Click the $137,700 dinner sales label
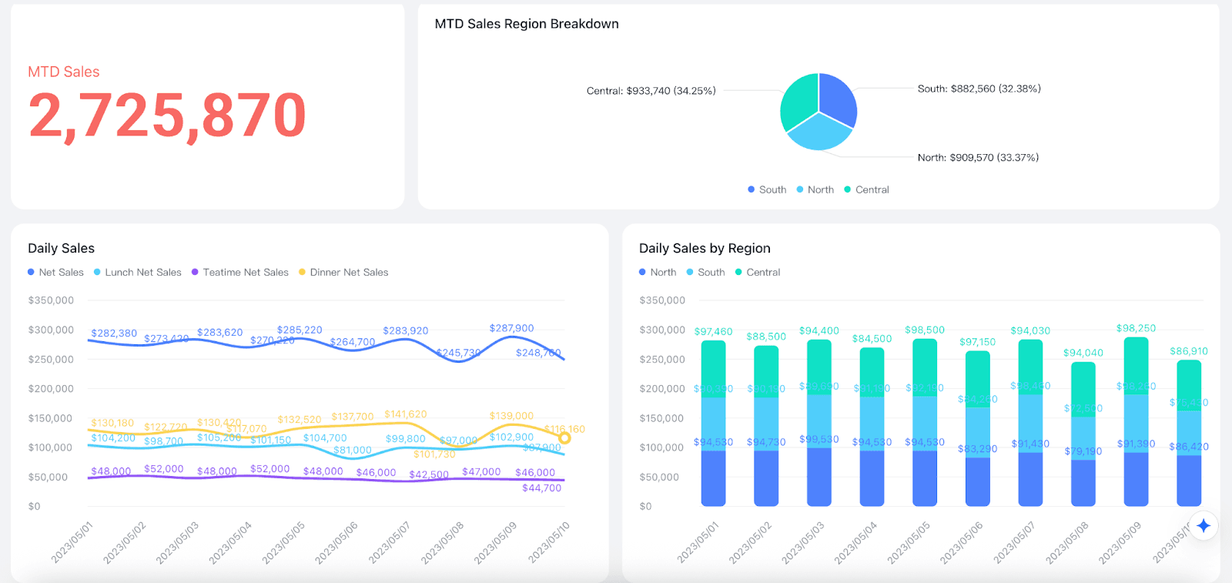Viewport: 1232px width, 583px height. (x=353, y=417)
